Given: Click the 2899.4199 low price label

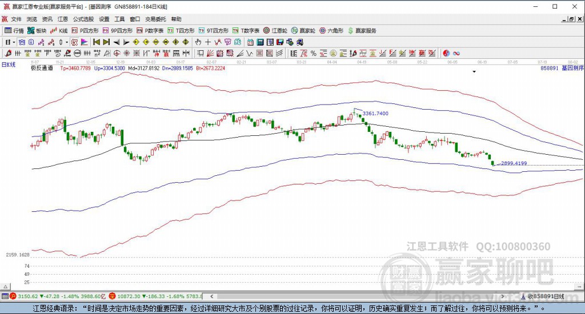Looking at the screenshot, I should (x=514, y=163).
